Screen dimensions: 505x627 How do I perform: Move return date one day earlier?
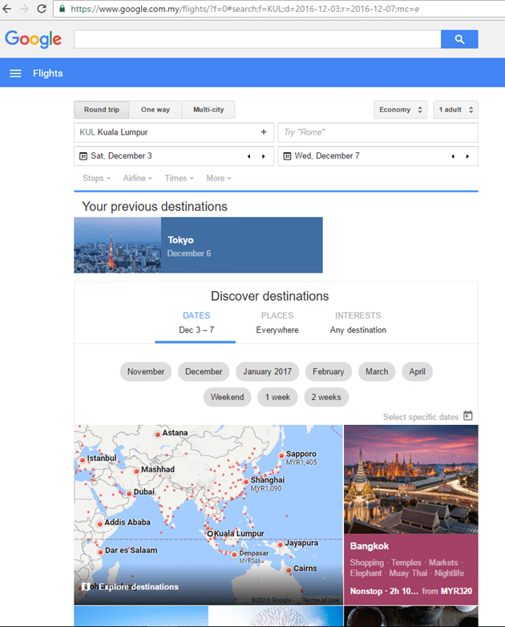(x=453, y=156)
